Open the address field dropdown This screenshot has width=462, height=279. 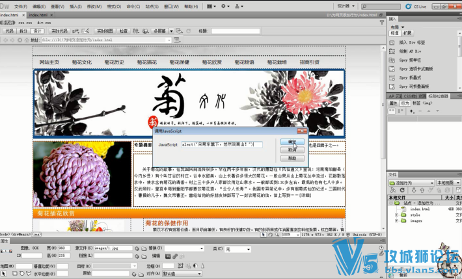169,40
